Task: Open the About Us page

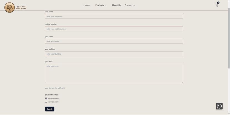Action: pos(116,5)
